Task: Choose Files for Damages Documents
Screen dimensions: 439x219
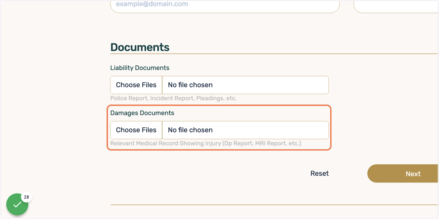Action: click(x=136, y=130)
